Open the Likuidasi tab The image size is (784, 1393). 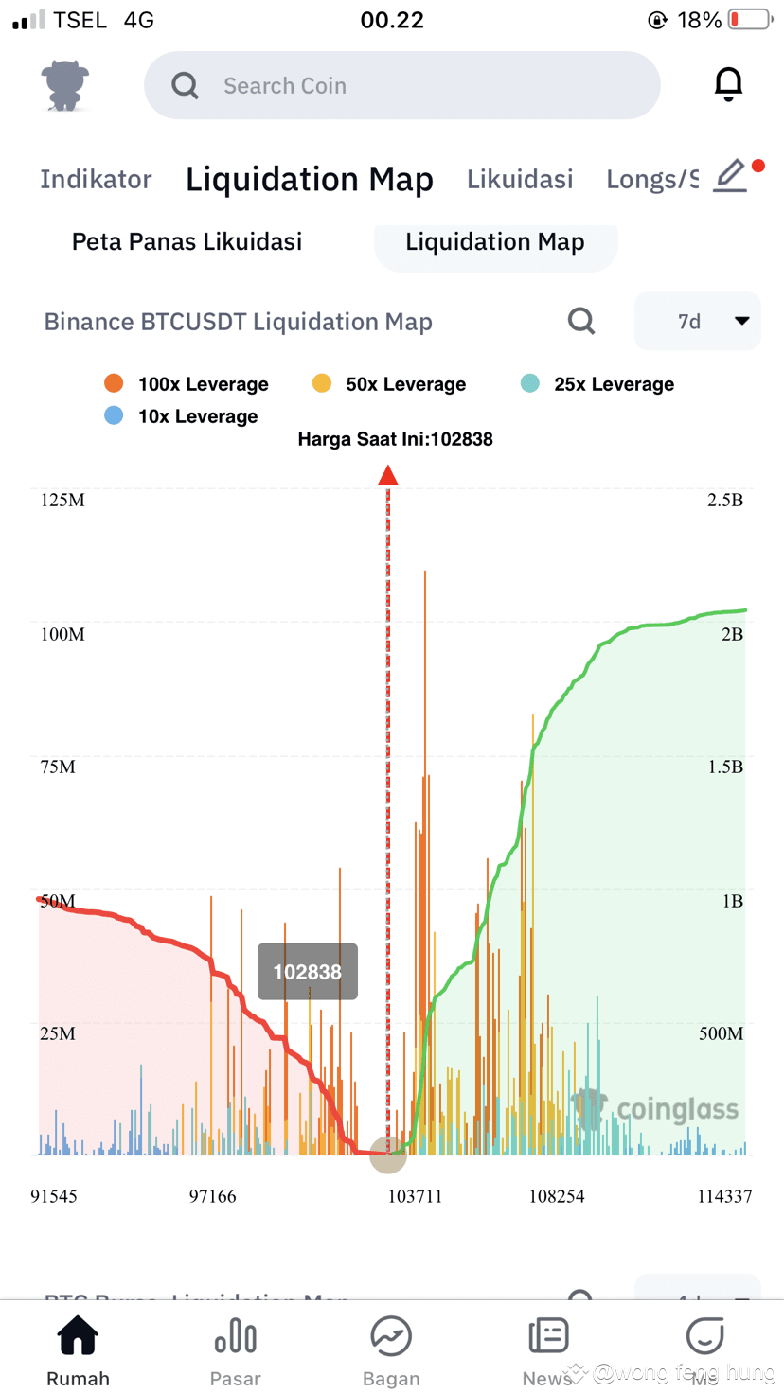[x=520, y=179]
